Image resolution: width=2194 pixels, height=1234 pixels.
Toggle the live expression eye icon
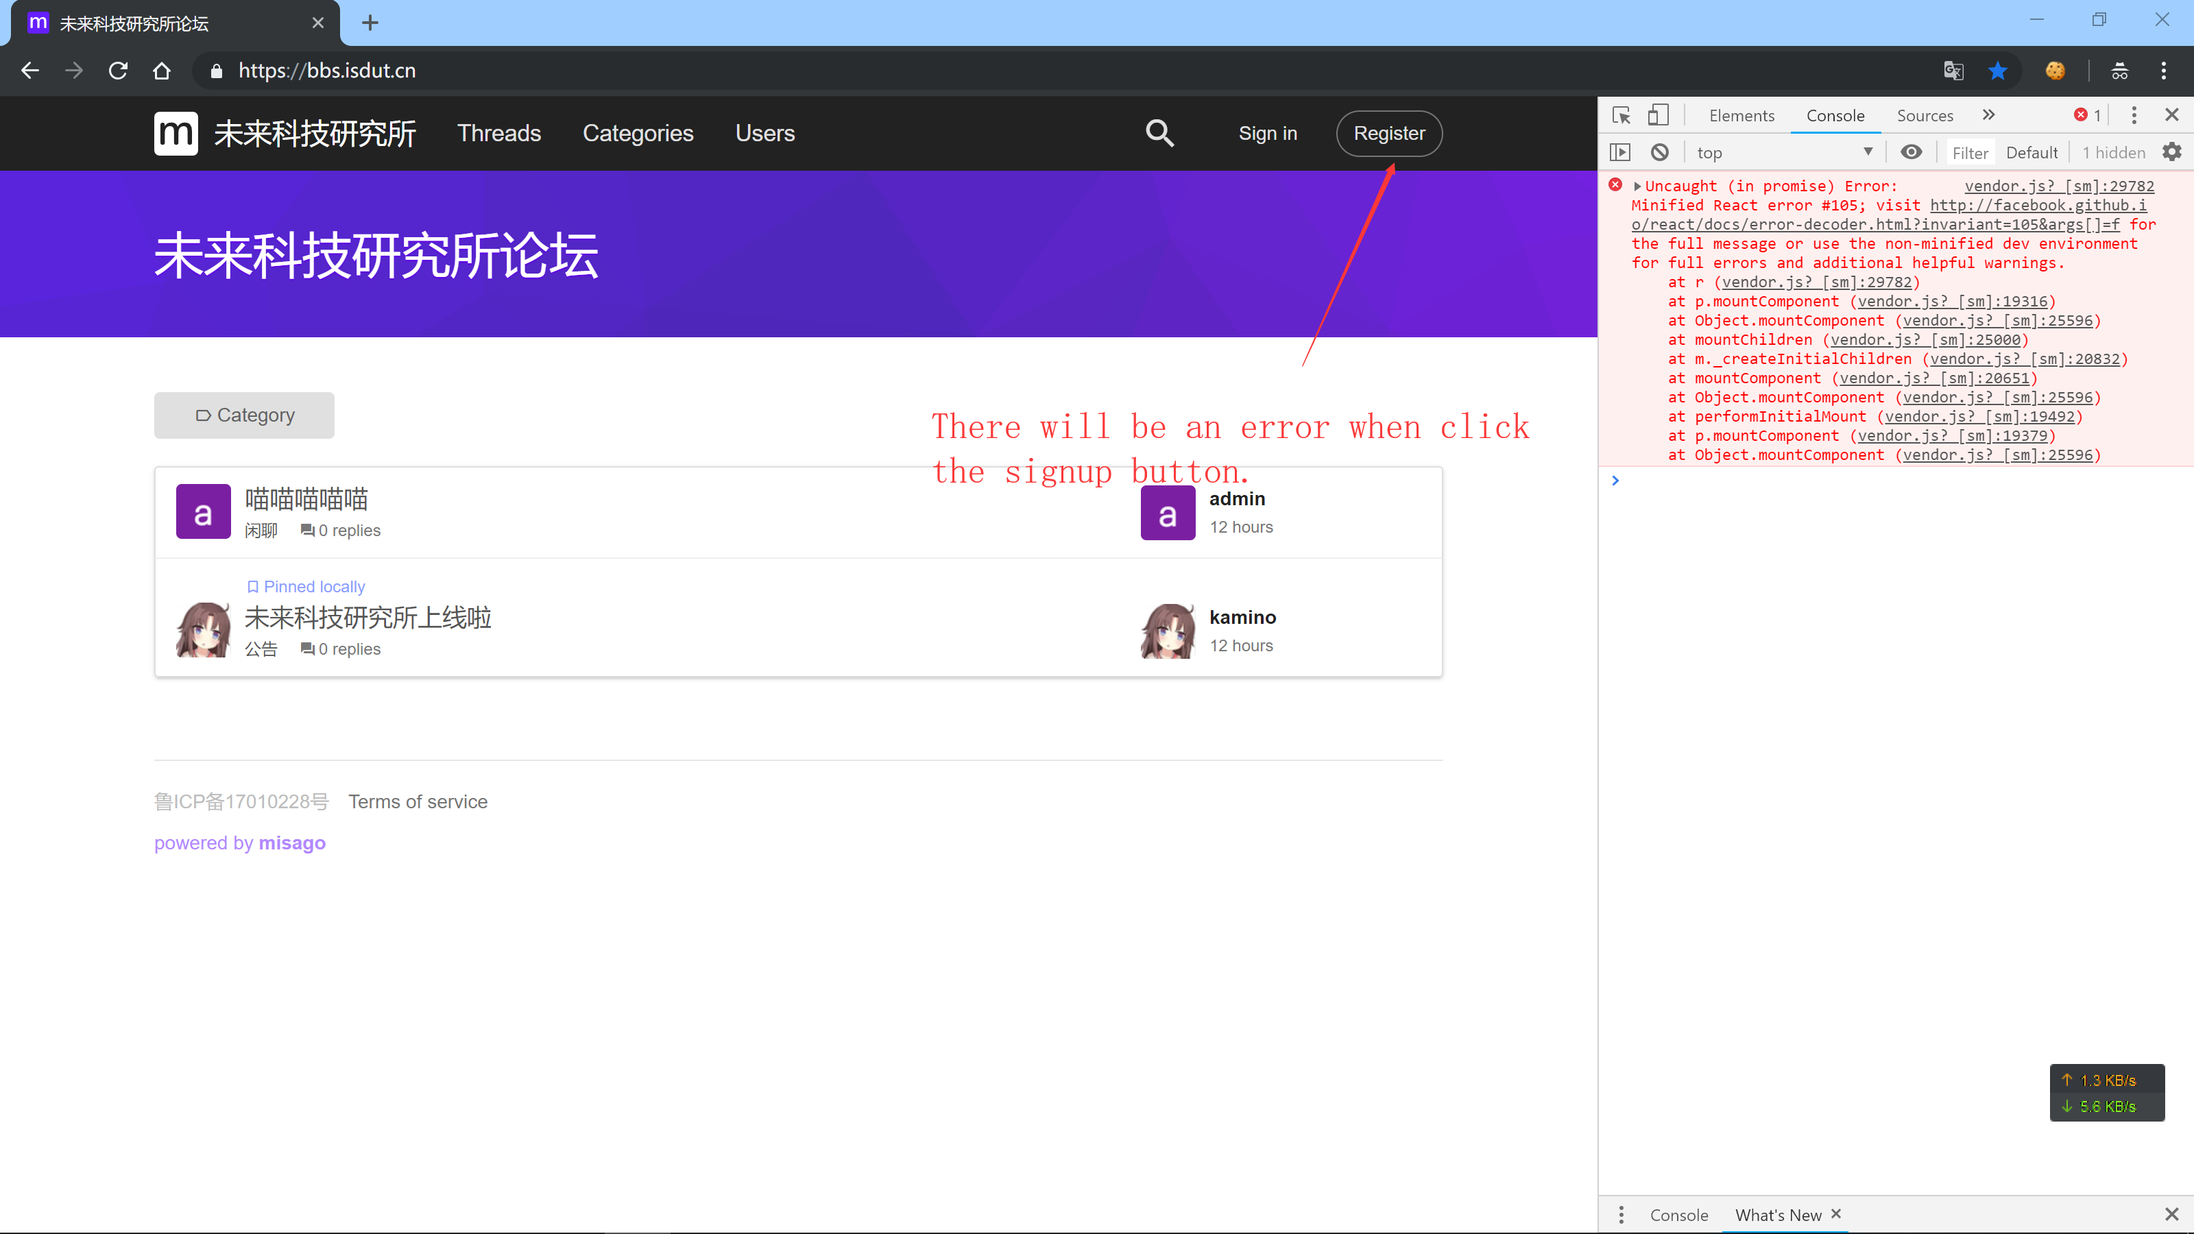click(1912, 152)
